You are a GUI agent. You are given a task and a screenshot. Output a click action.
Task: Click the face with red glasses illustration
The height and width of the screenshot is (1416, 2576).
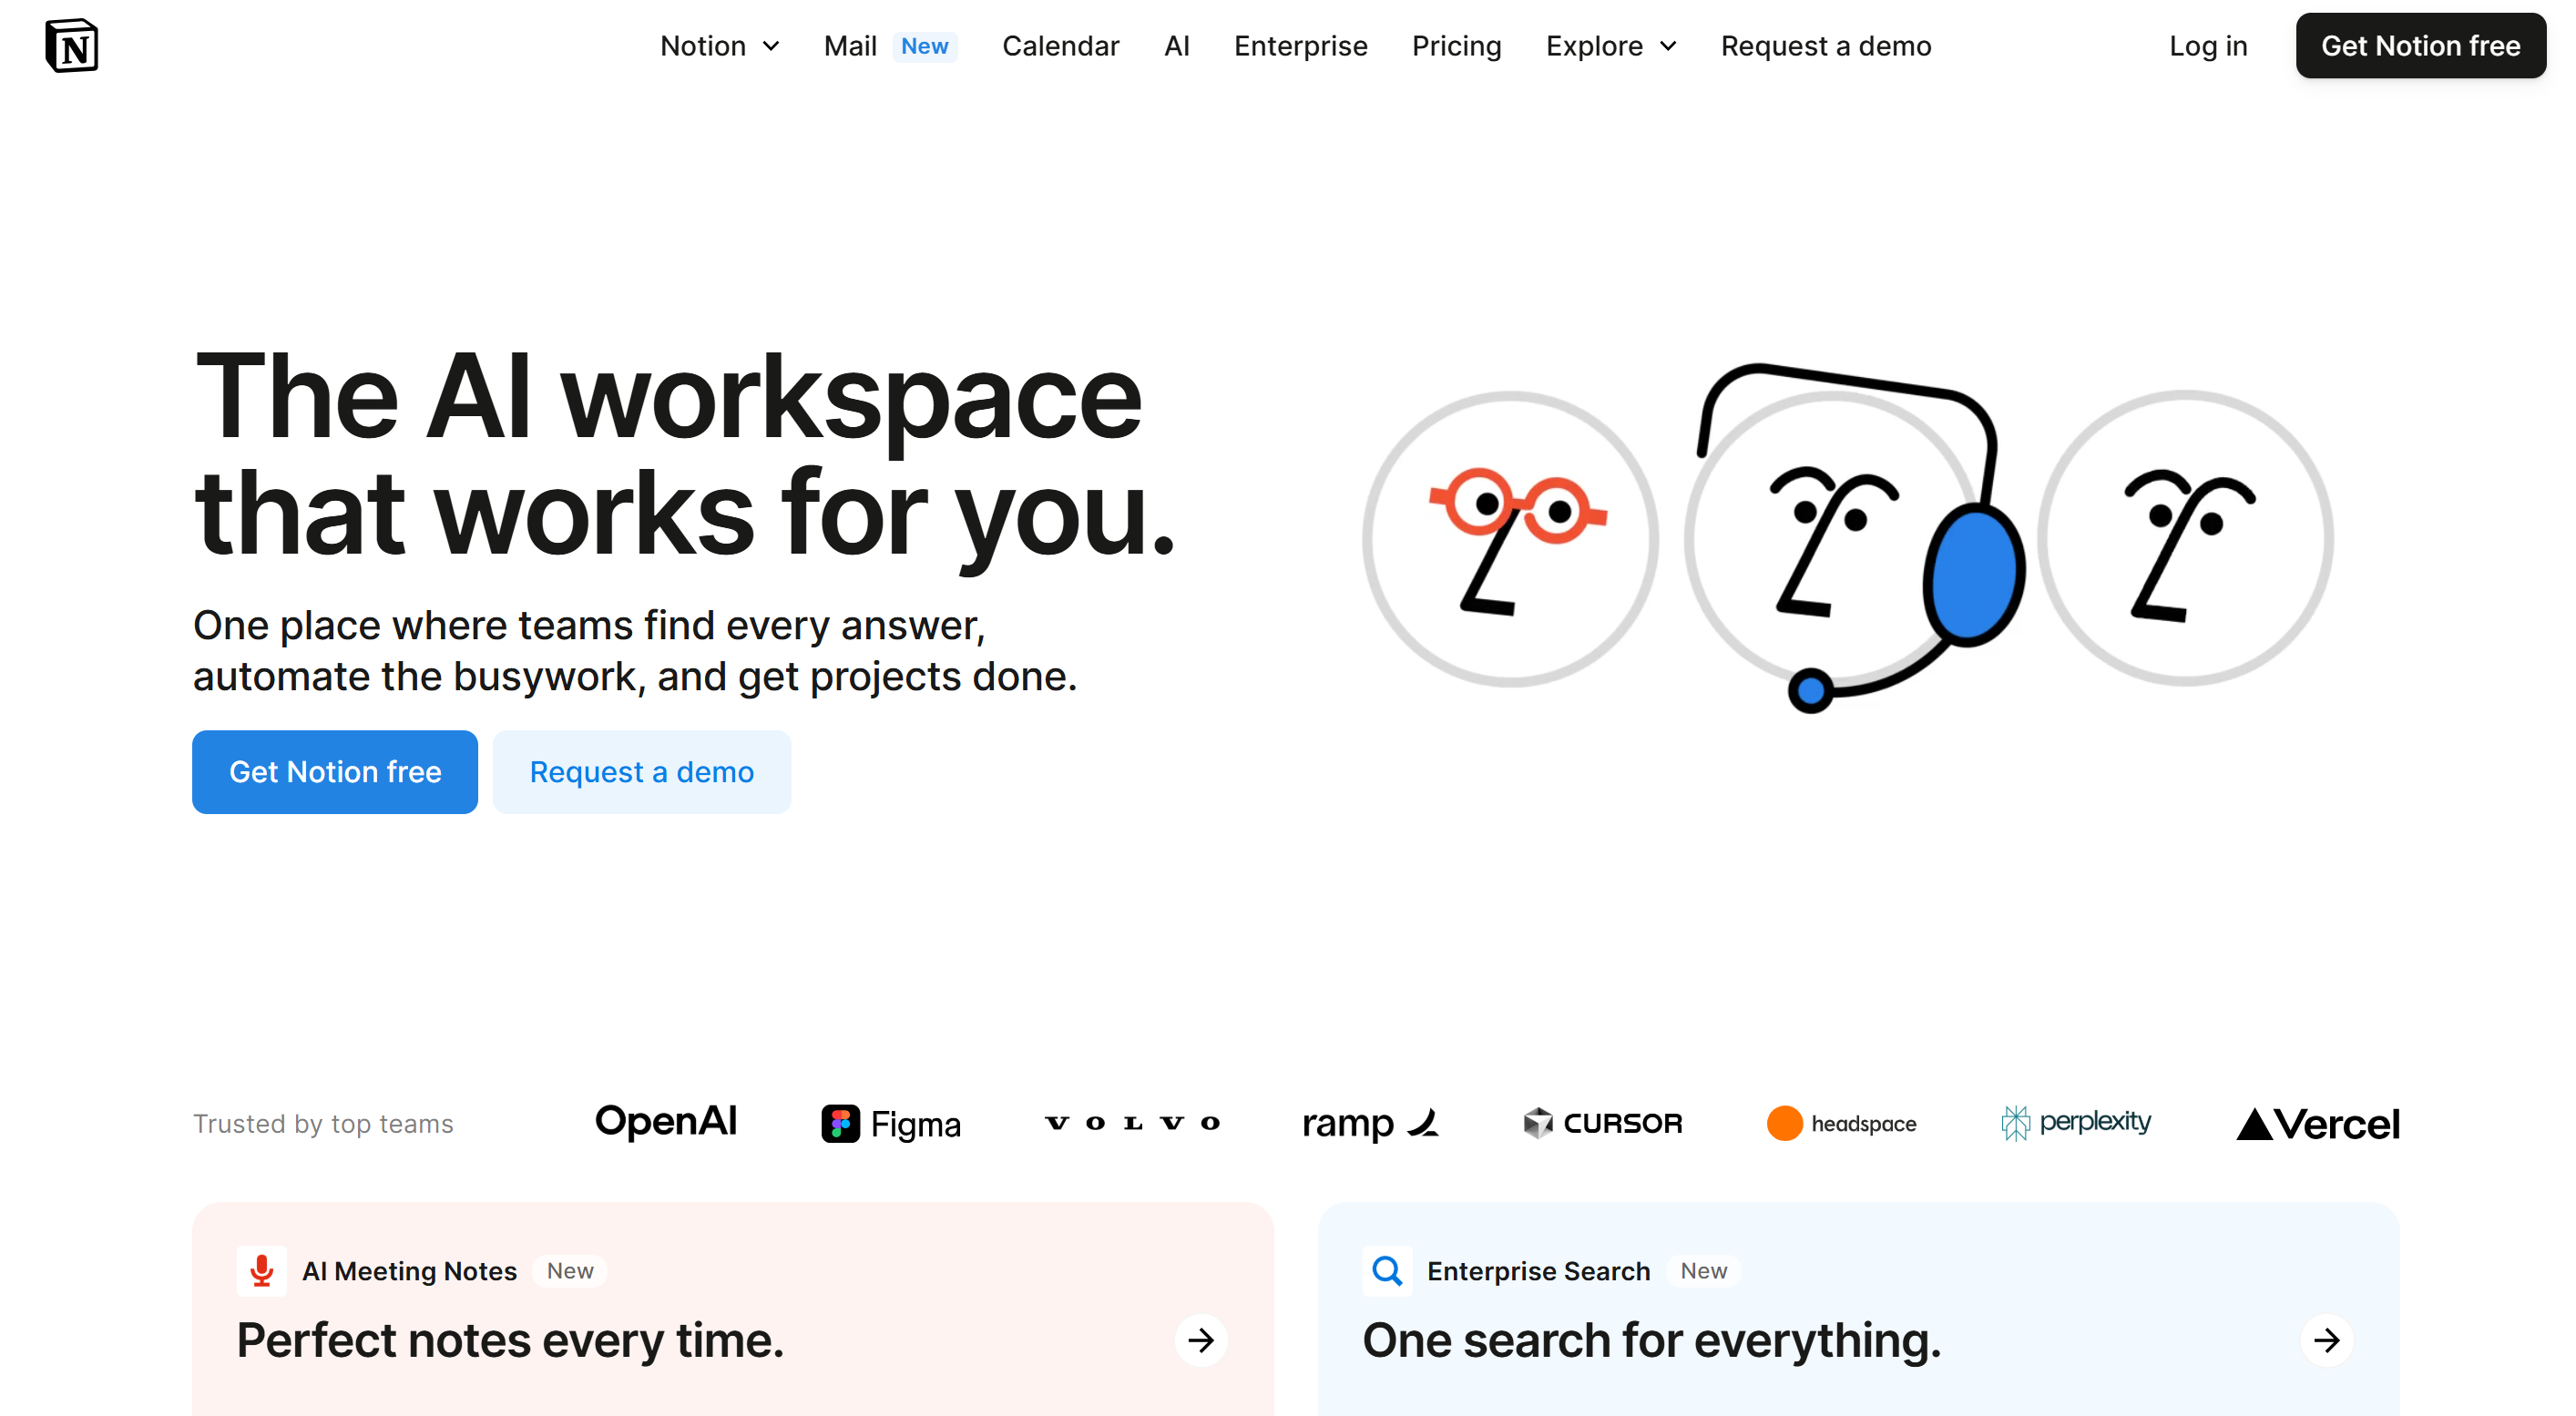click(1510, 539)
